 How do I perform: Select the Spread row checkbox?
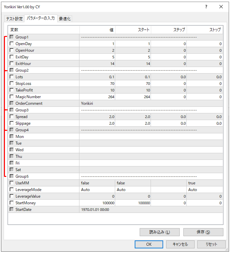click(x=12, y=117)
